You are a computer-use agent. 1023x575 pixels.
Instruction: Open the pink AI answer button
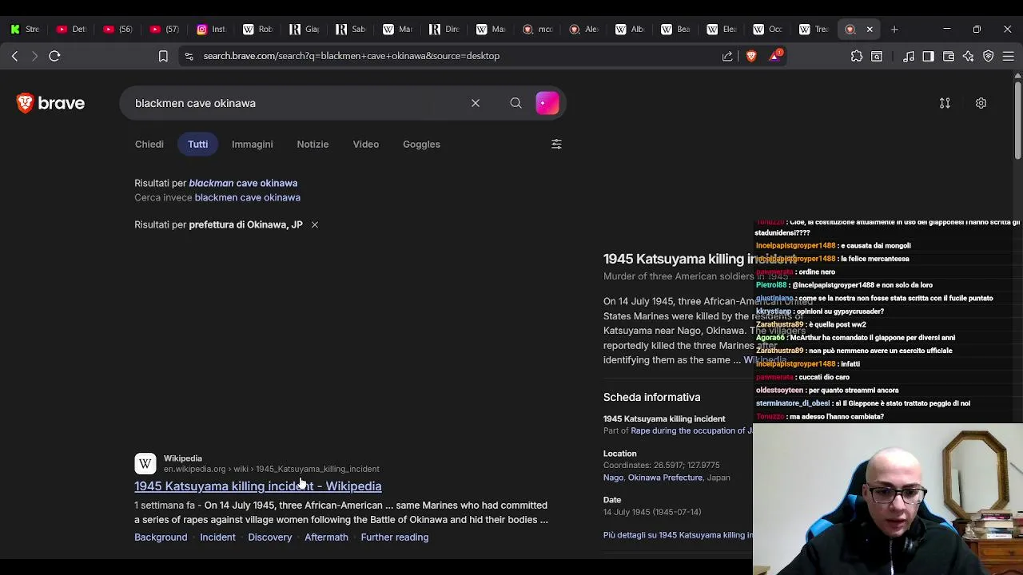(547, 103)
